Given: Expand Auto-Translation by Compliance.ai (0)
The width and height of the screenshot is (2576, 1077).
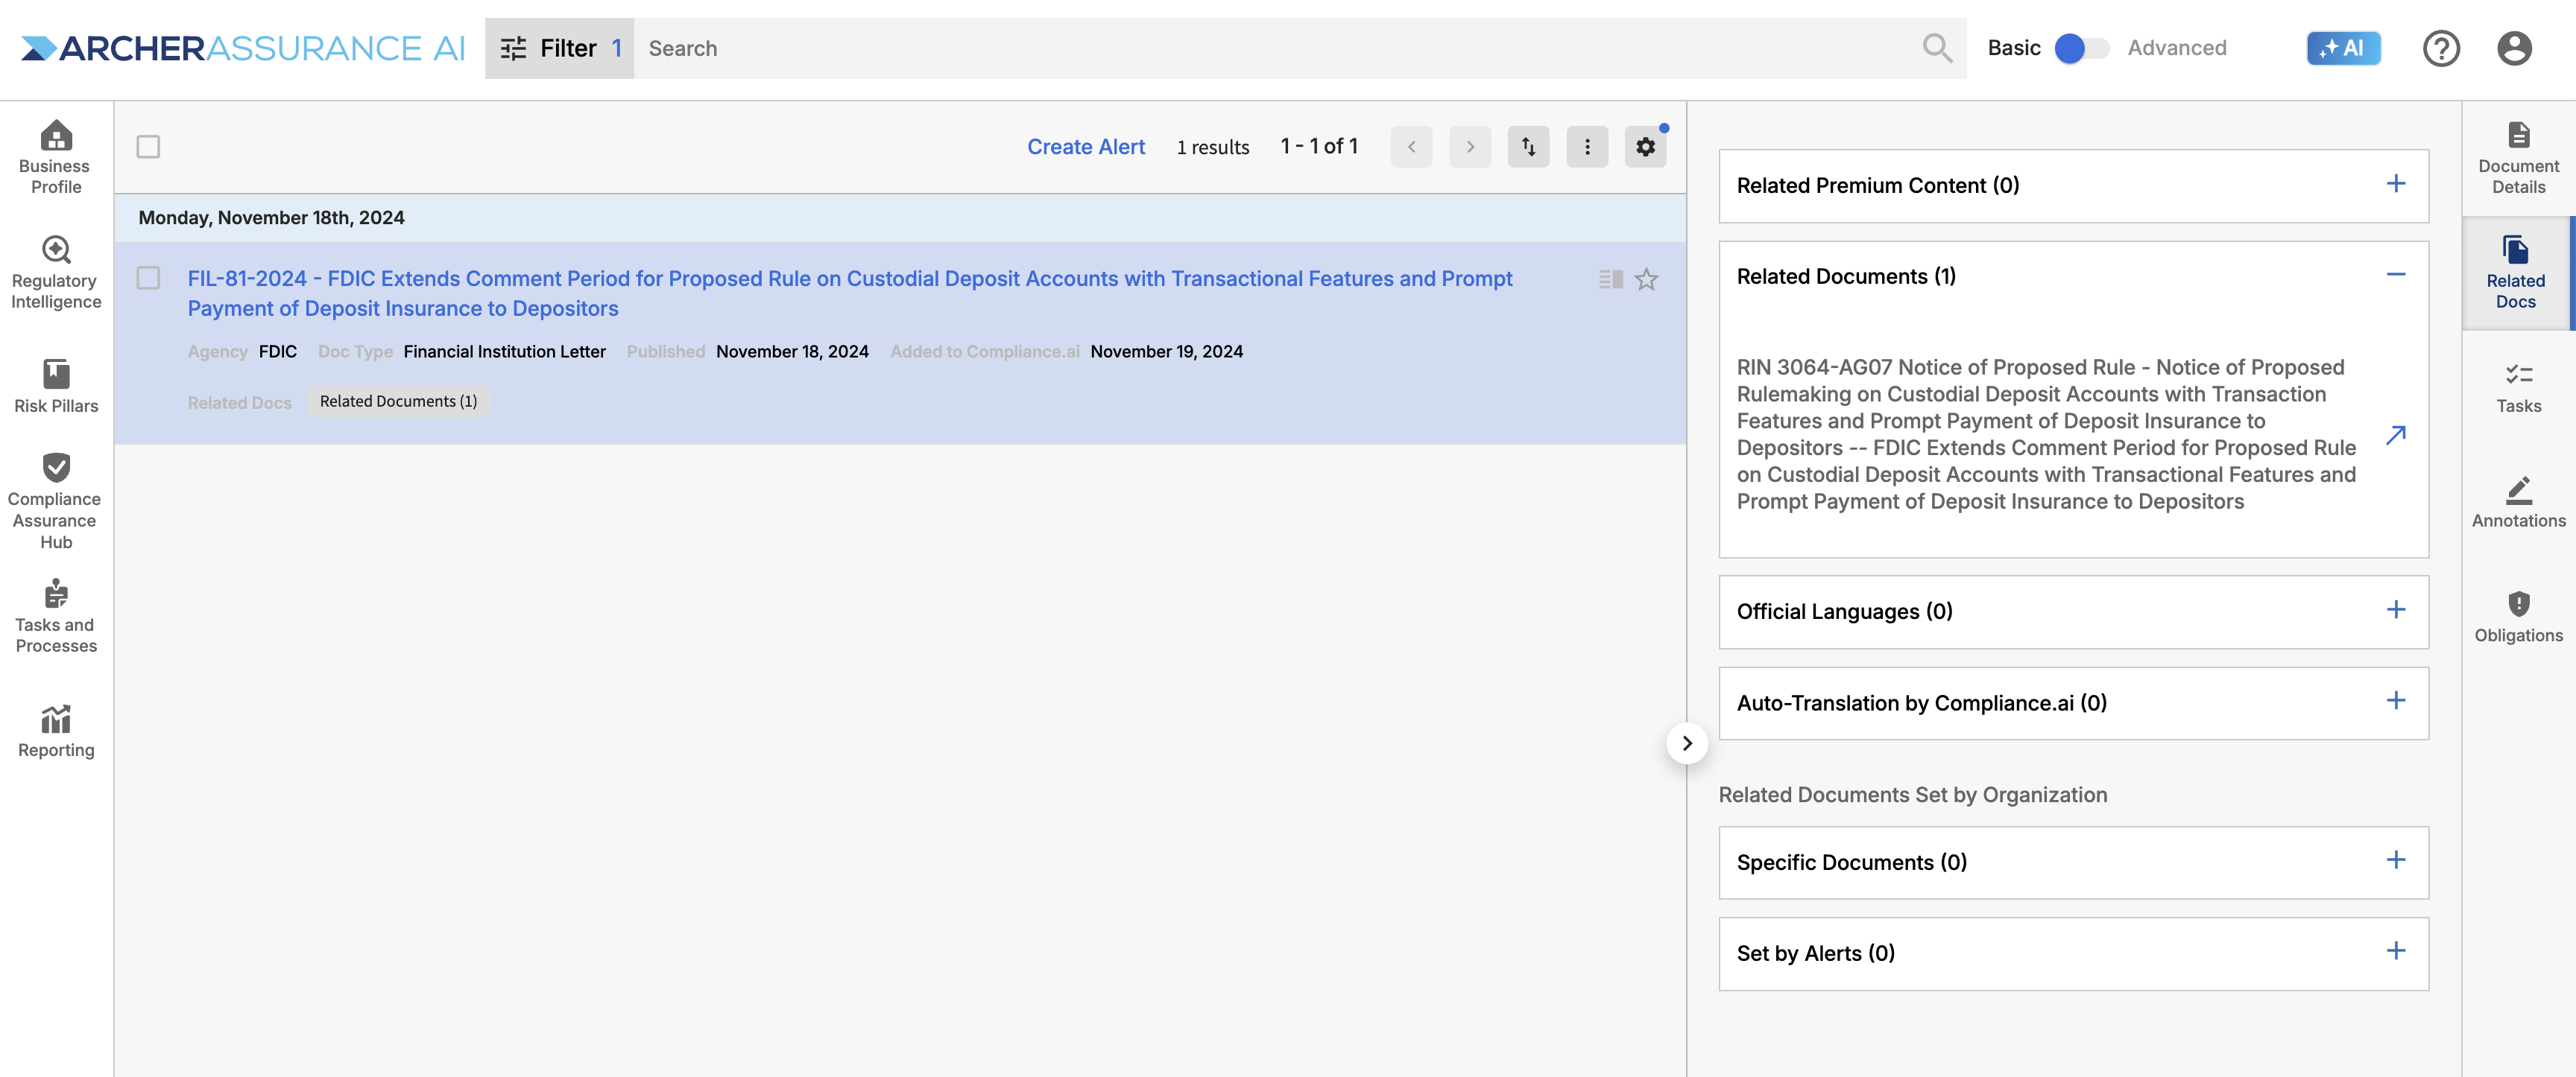Looking at the screenshot, I should coord(2395,702).
